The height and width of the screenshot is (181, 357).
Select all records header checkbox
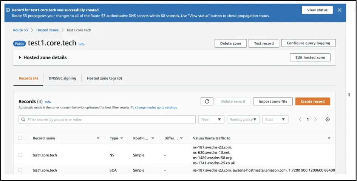click(20, 138)
